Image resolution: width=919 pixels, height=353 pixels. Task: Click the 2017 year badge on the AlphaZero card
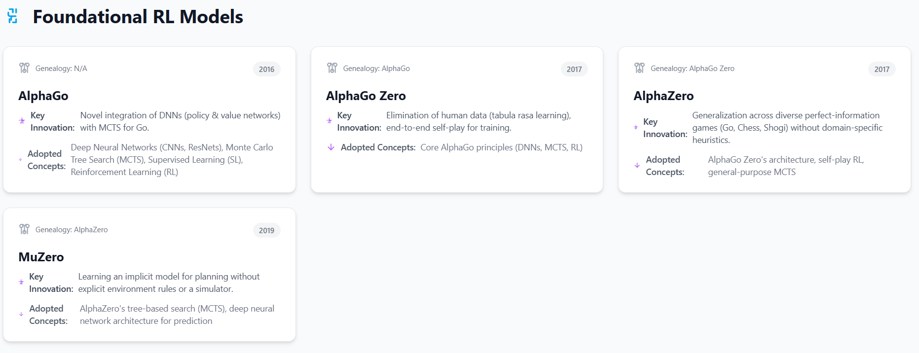coord(882,70)
